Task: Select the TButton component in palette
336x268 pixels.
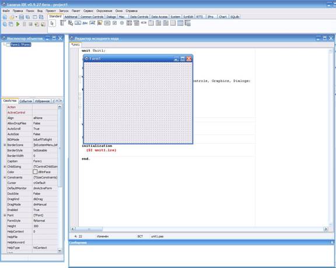Action: click(x=78, y=23)
